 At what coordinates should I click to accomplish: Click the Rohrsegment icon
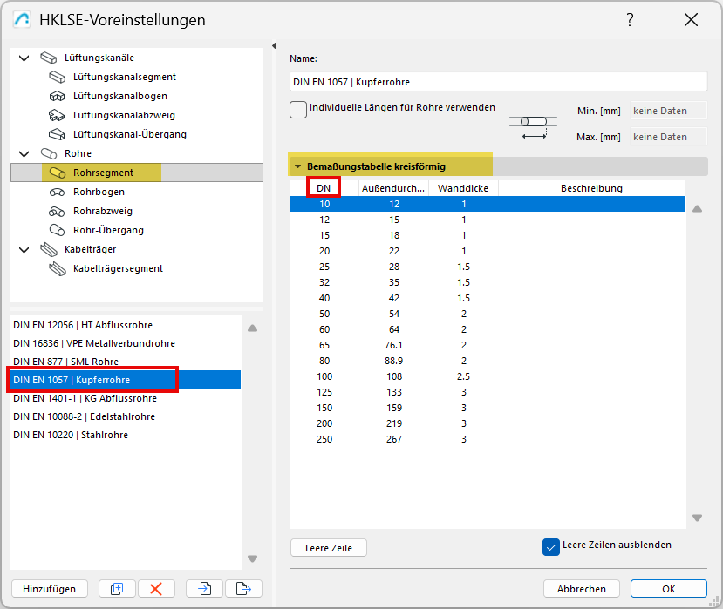coord(58,173)
